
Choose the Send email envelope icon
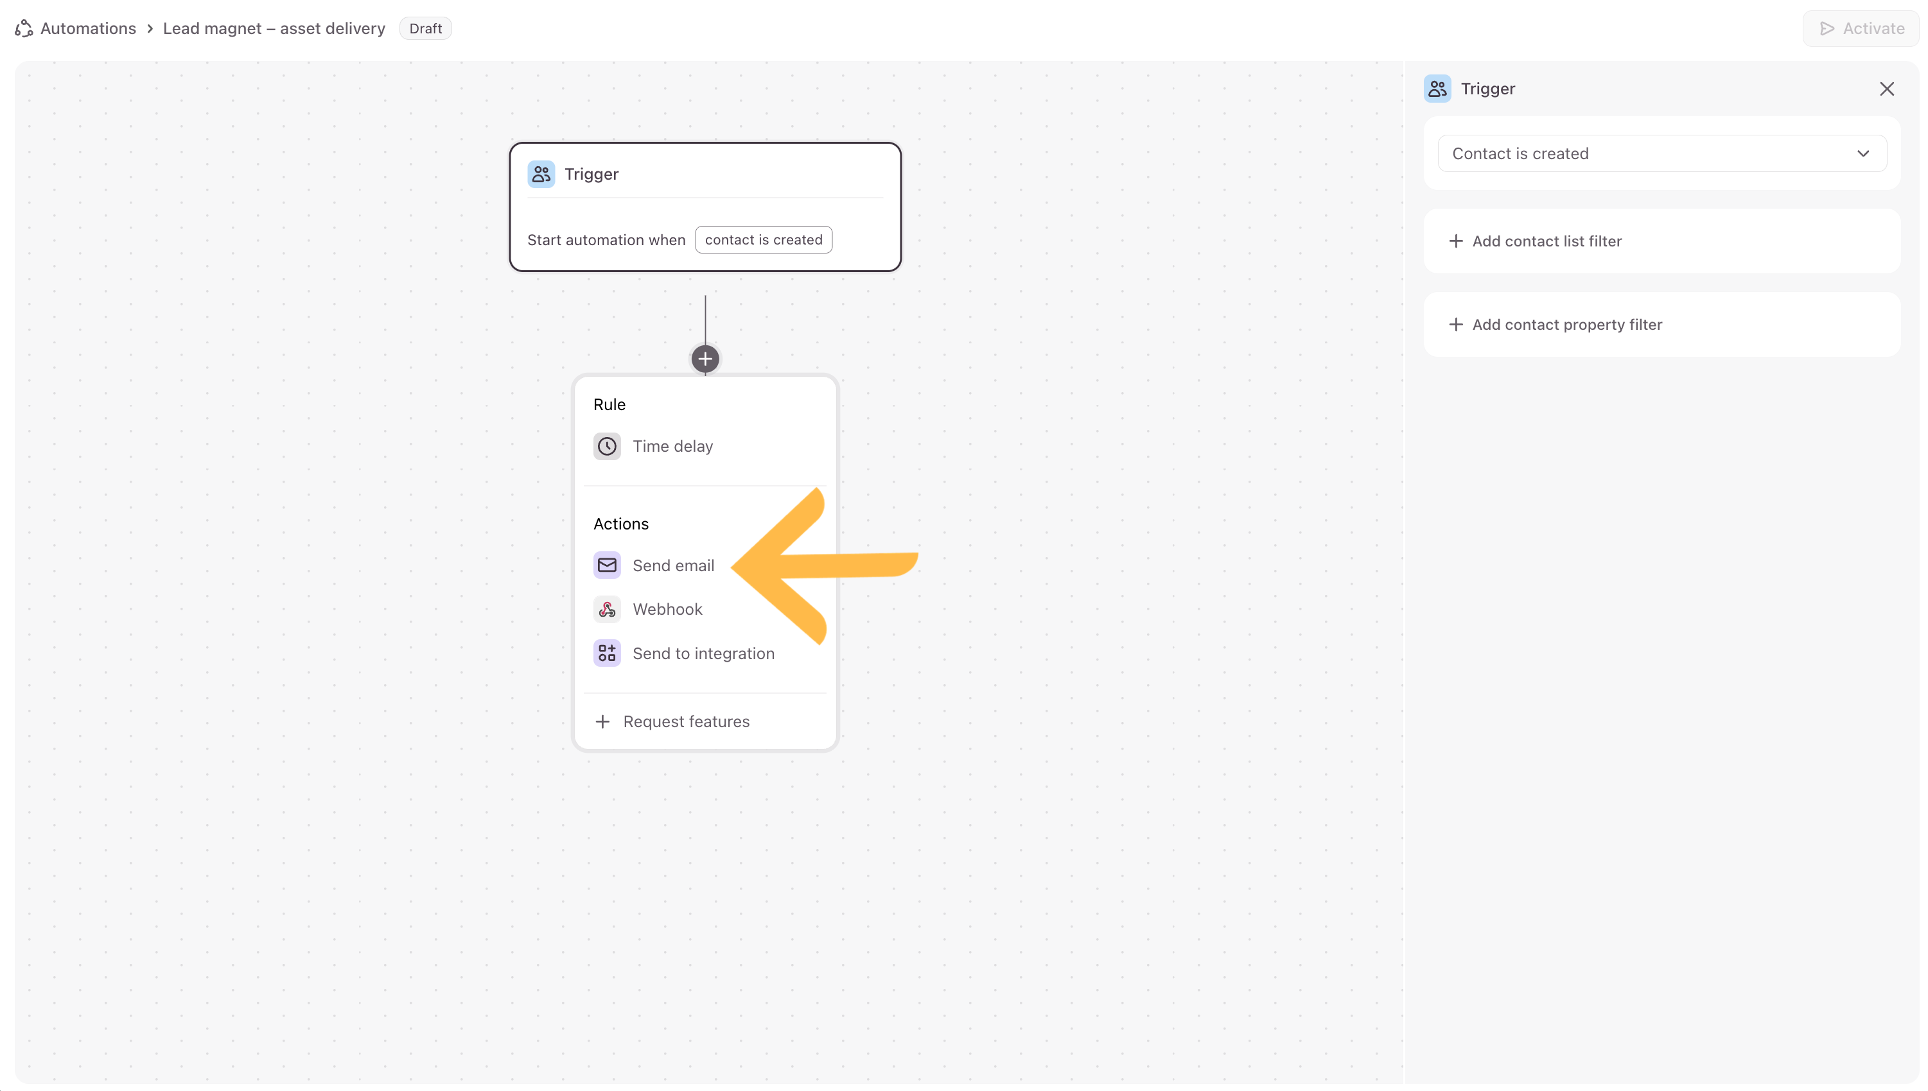[x=606, y=565]
